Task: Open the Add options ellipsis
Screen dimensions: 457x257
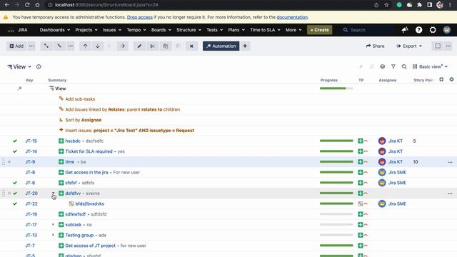Action: (x=31, y=46)
